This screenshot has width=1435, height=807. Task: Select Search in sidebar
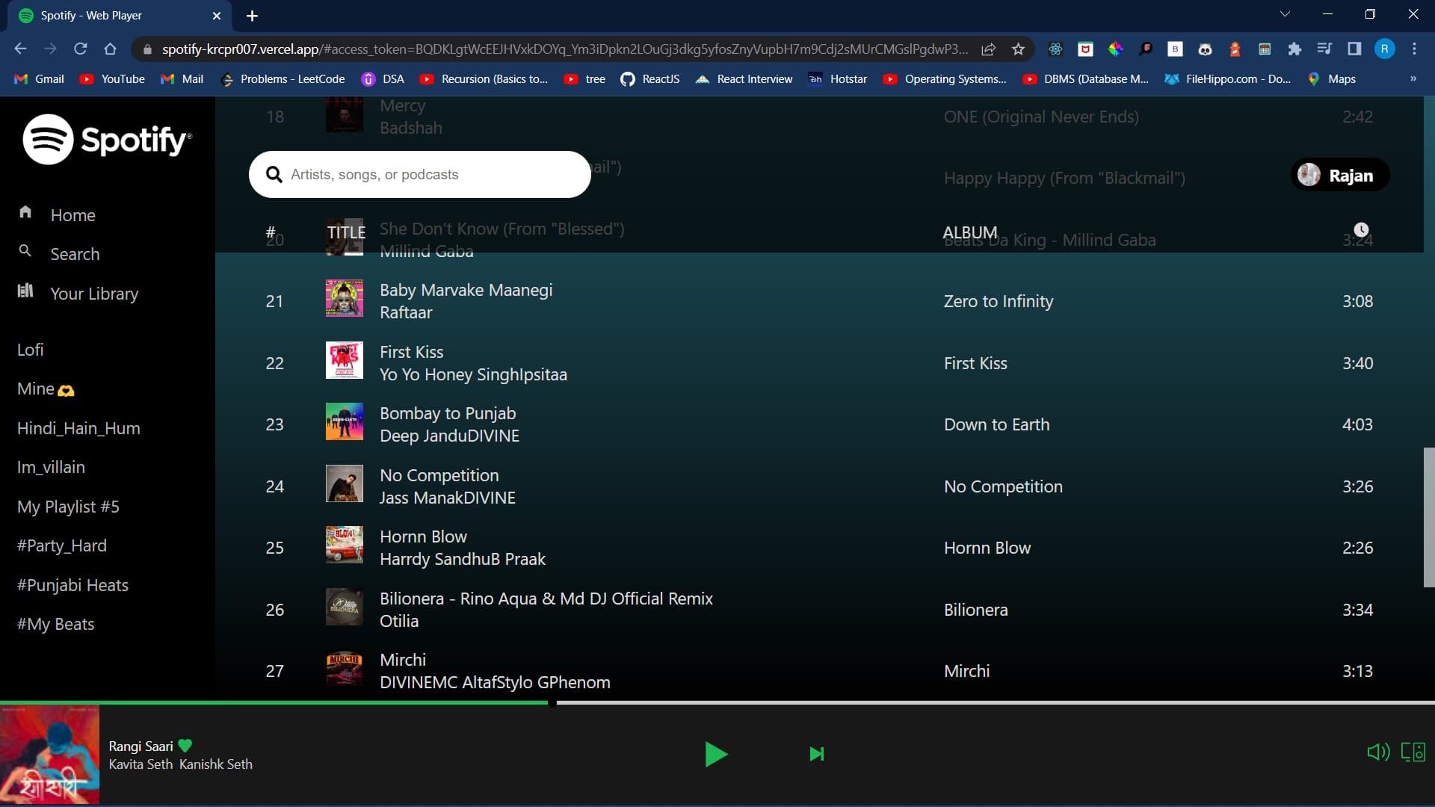pos(75,254)
